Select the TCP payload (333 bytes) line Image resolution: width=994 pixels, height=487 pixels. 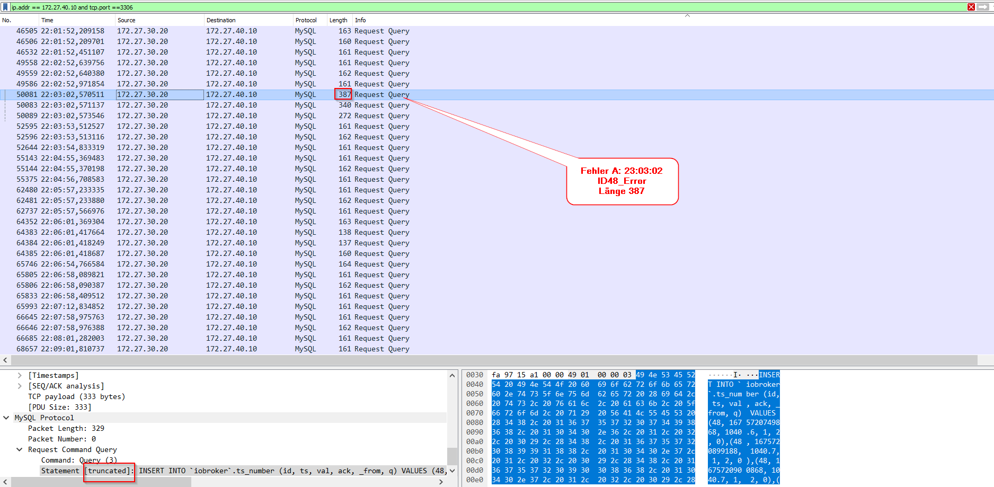[76, 396]
